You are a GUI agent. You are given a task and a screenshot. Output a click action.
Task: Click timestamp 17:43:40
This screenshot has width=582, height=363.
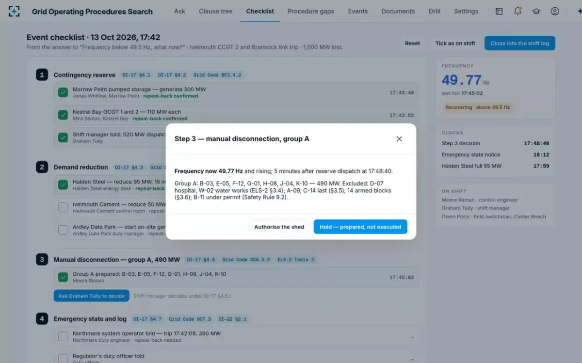tap(402, 92)
